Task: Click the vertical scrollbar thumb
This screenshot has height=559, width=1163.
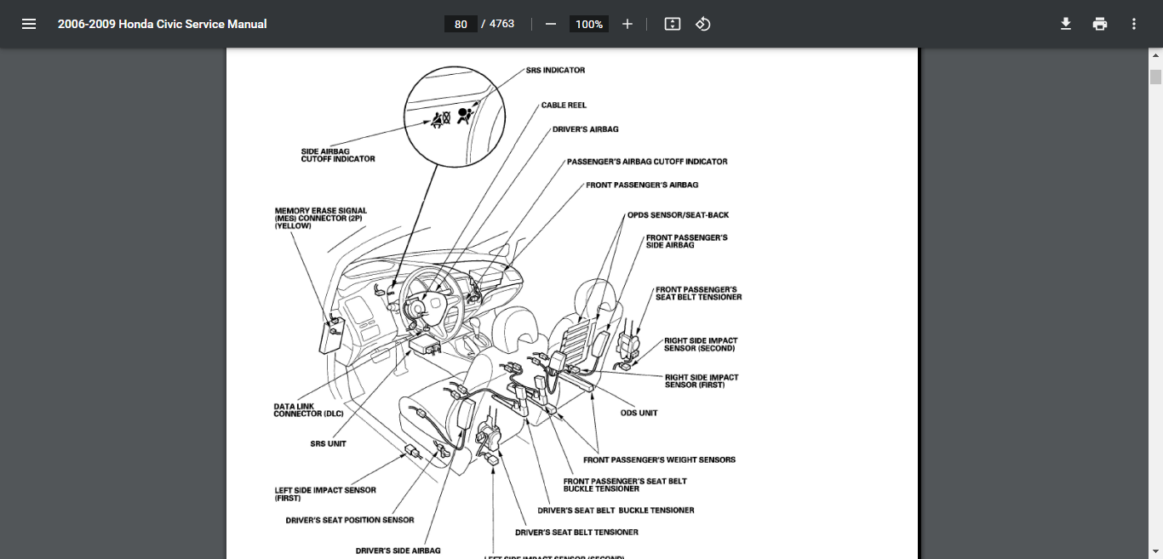Action: point(1155,77)
